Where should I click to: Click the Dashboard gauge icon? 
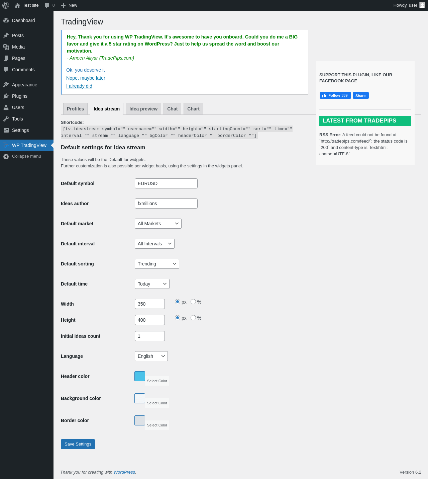6,20
